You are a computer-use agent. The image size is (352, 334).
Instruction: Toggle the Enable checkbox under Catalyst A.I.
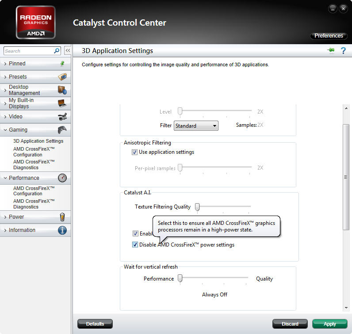coord(135,234)
